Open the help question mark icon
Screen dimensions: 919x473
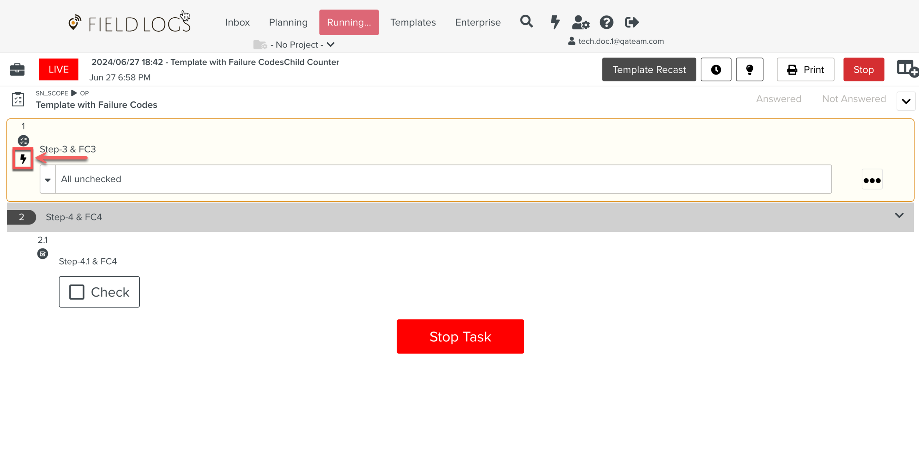(606, 22)
